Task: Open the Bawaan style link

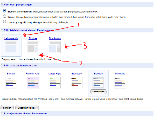Action: click(x=11, y=74)
